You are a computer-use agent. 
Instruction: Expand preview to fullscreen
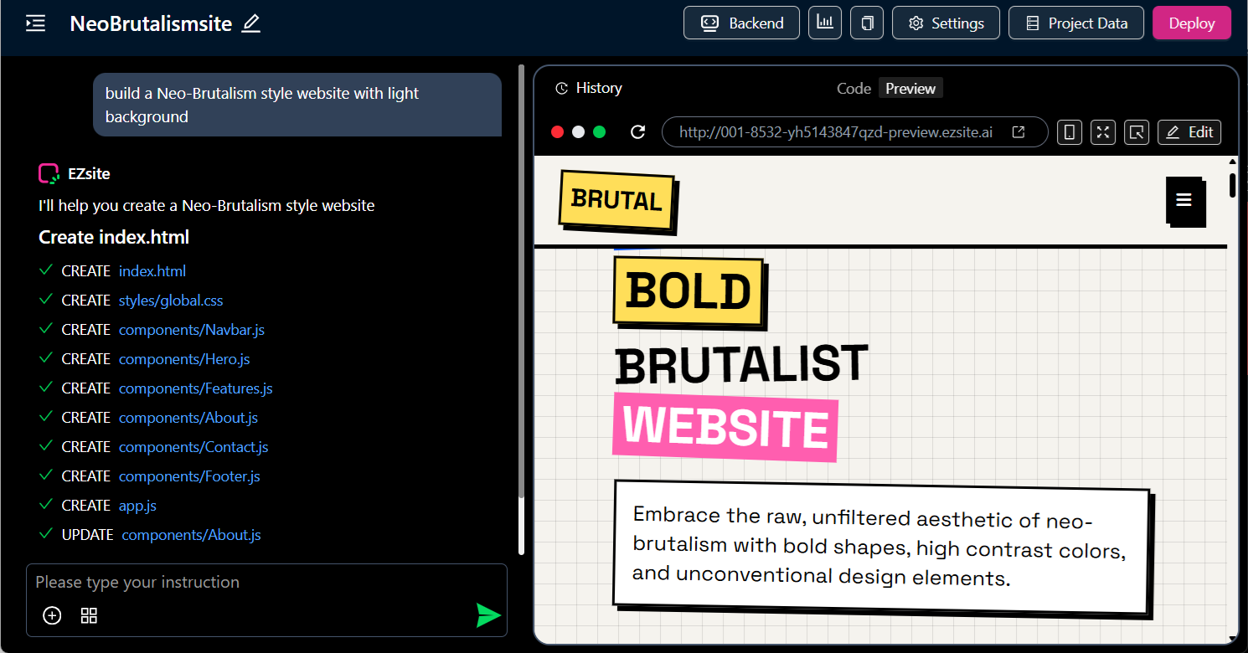point(1103,132)
